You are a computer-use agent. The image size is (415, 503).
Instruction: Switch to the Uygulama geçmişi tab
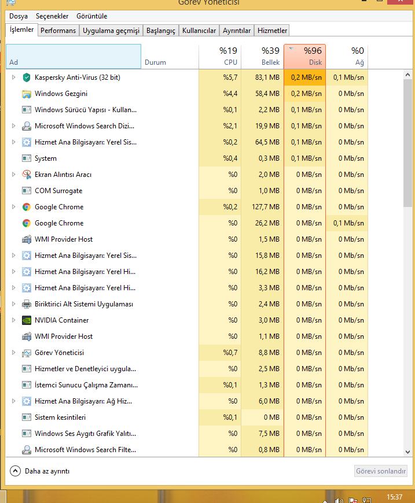(x=111, y=31)
